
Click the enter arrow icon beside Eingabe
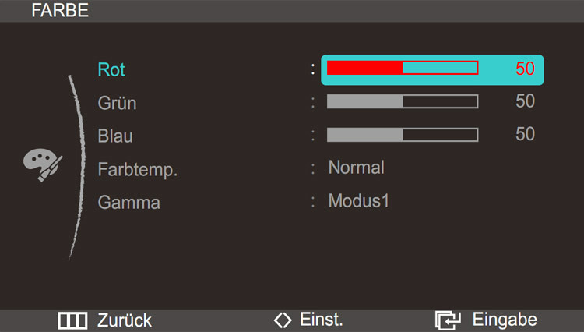[x=448, y=320]
